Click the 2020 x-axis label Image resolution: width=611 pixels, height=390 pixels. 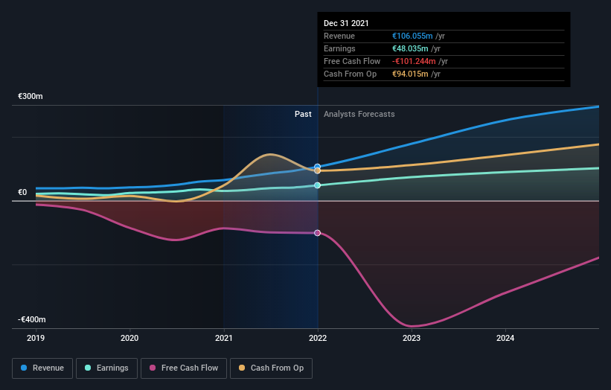[x=129, y=338]
